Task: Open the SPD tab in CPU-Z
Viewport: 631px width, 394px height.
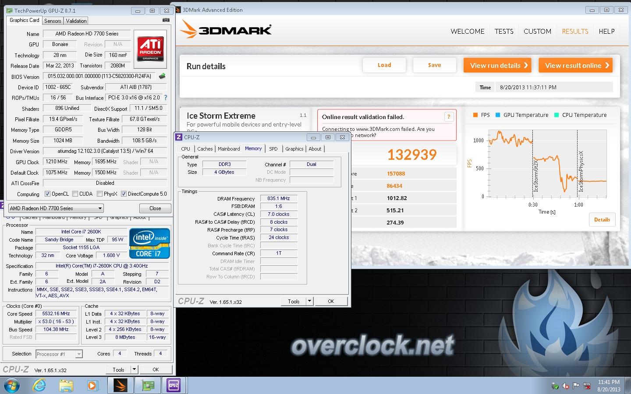Action: click(x=273, y=149)
